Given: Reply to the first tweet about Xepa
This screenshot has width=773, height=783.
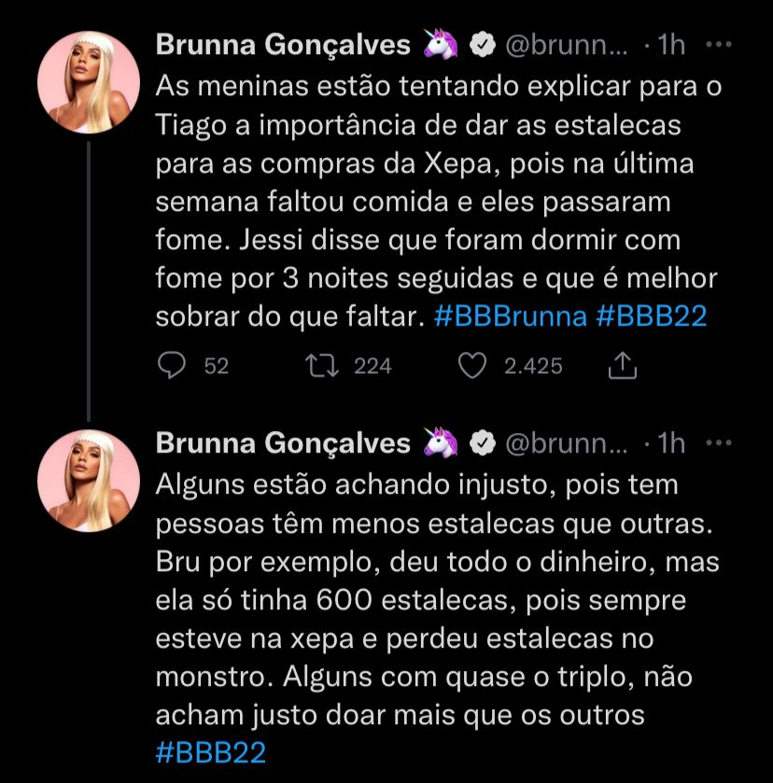Looking at the screenshot, I should point(172,367).
